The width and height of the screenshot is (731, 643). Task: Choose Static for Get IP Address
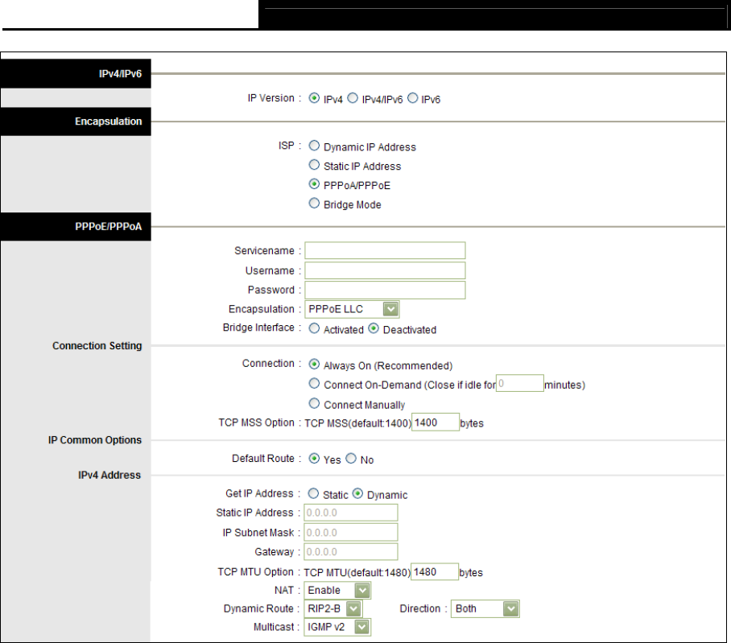pos(313,494)
